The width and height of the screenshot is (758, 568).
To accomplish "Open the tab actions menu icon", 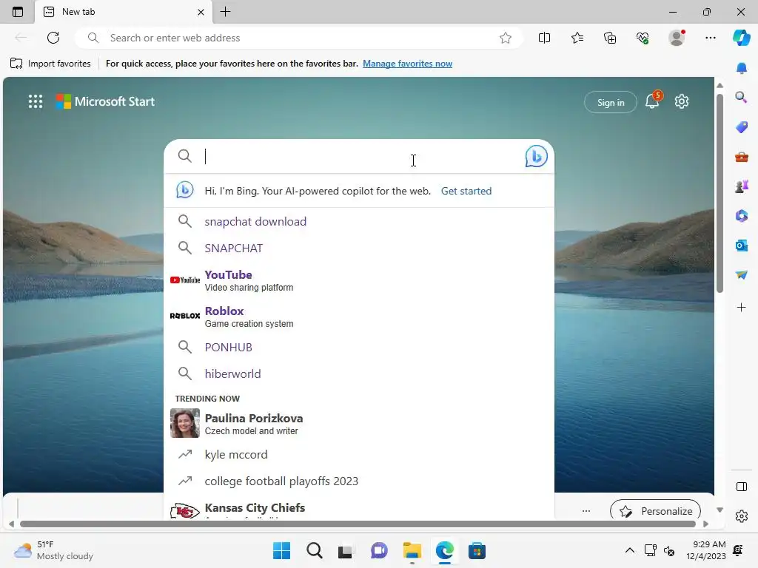I will 18,12.
